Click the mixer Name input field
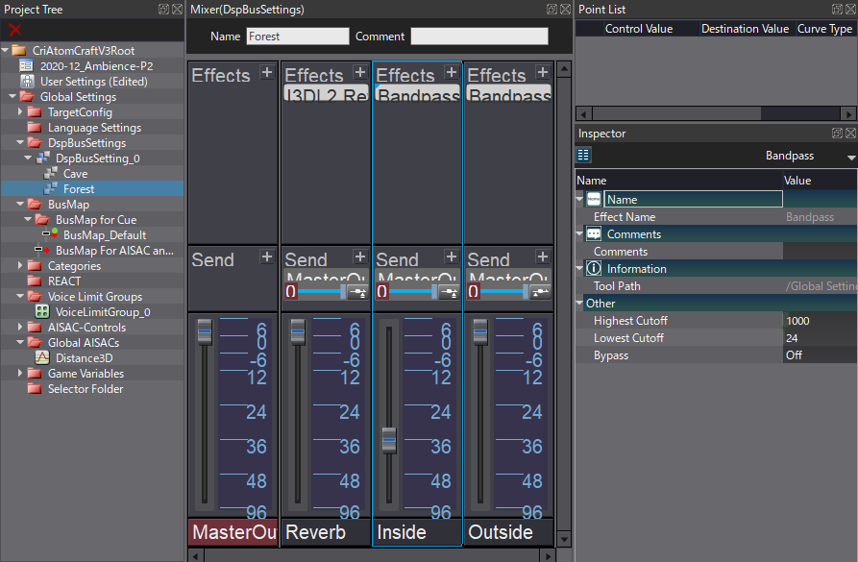The height and width of the screenshot is (562, 858). click(298, 37)
